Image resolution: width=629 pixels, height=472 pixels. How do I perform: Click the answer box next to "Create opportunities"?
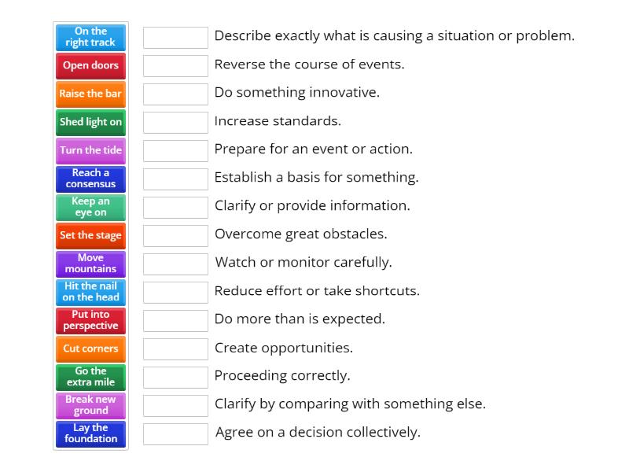coord(175,348)
